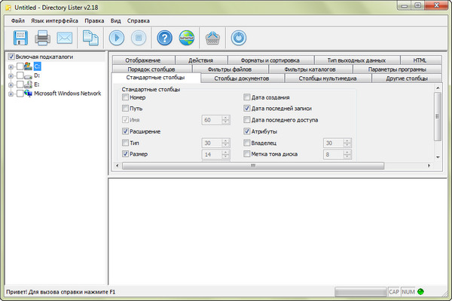Image resolution: width=452 pixels, height=301 pixels.
Task: Click the application icon in title bar
Action: 8,8
